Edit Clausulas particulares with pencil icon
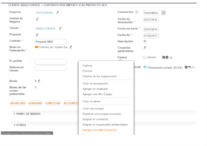Viewport: 207px width, 146px height. click(x=145, y=48)
